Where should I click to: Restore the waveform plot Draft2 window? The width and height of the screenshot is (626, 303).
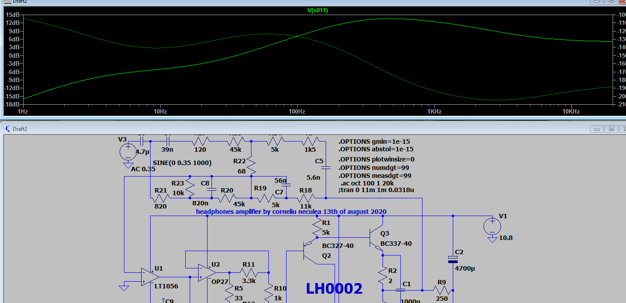pyautogui.click(x=612, y=3)
